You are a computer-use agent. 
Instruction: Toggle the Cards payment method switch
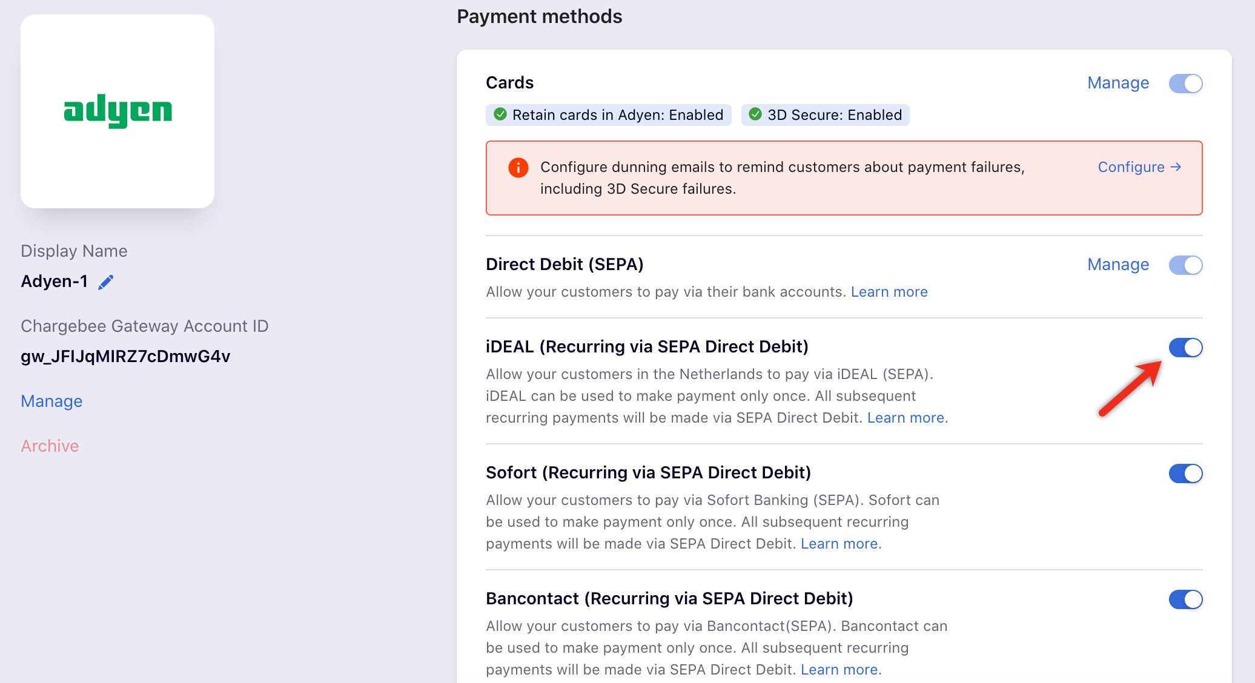(x=1185, y=84)
